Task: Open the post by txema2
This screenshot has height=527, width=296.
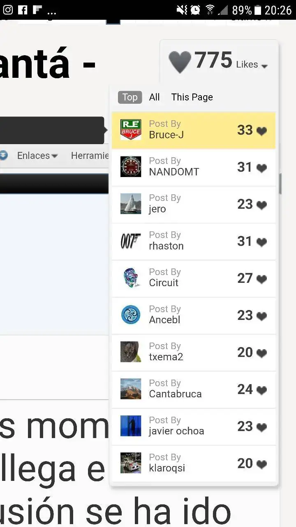Action: [x=194, y=352]
